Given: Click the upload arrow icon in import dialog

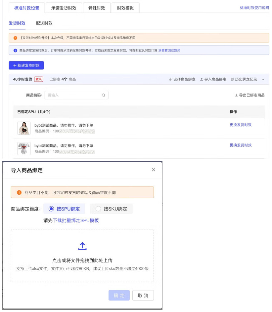Looking at the screenshot, I should [x=82, y=246].
